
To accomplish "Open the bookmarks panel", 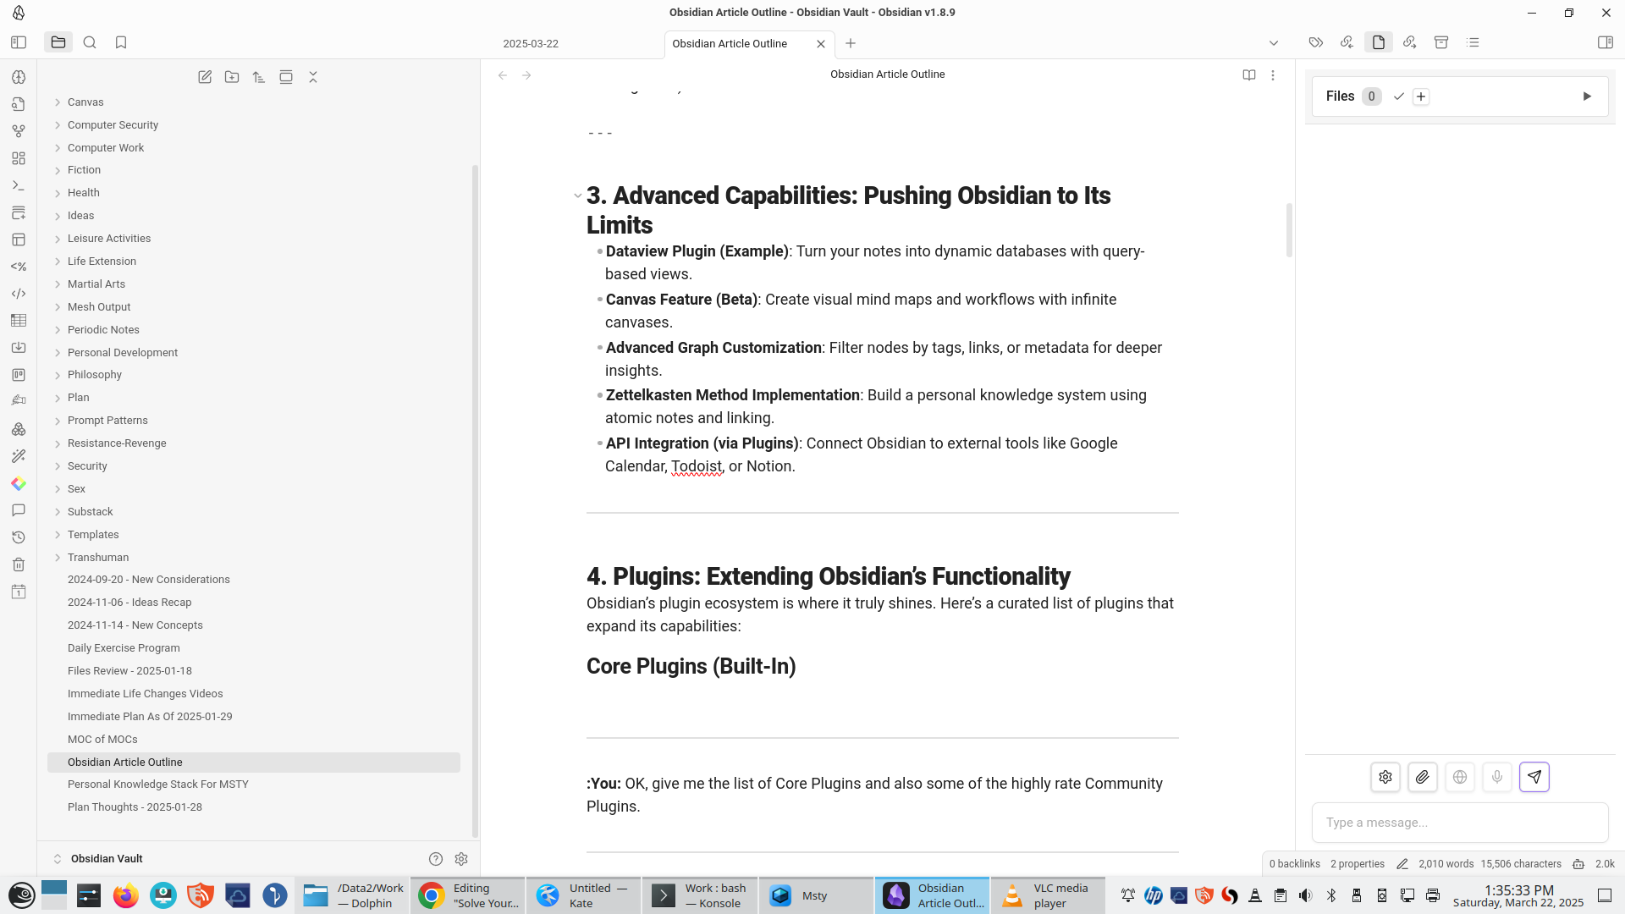I will click(x=121, y=42).
